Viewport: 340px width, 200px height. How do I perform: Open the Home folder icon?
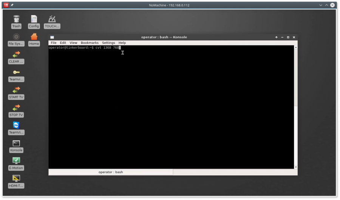coord(34,37)
